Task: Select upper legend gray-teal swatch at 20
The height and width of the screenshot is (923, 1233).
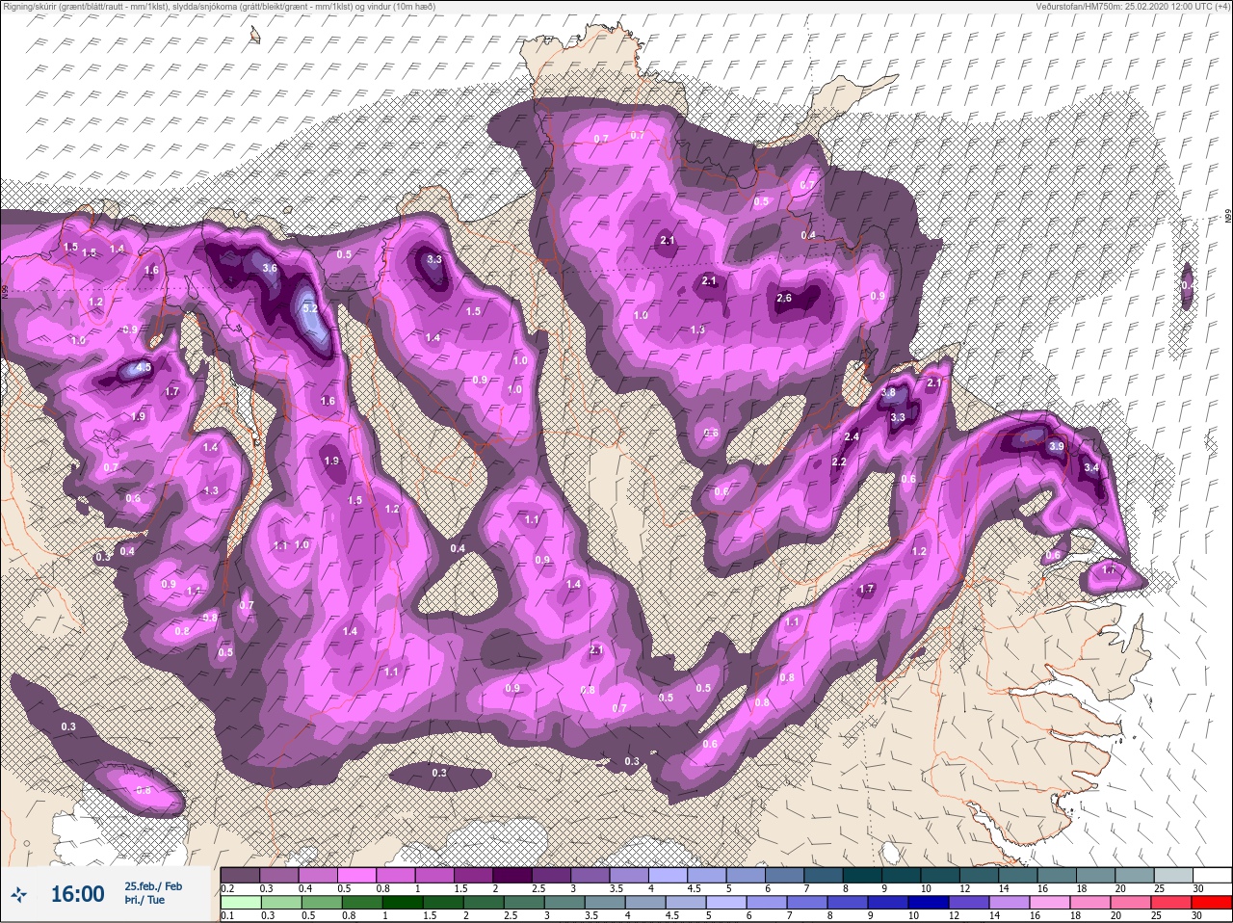Action: 1136,875
